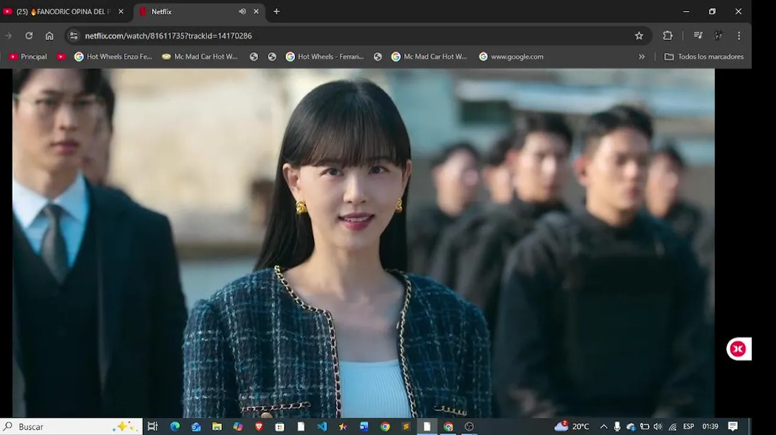The height and width of the screenshot is (435, 776).
Task: Open the clock showing 01:39
Action: coord(710,427)
